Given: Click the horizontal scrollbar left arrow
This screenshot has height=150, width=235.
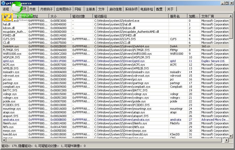Looking at the screenshot, I should [x=3, y=140].
